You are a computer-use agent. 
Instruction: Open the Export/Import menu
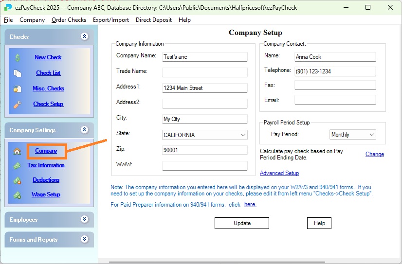coord(111,20)
